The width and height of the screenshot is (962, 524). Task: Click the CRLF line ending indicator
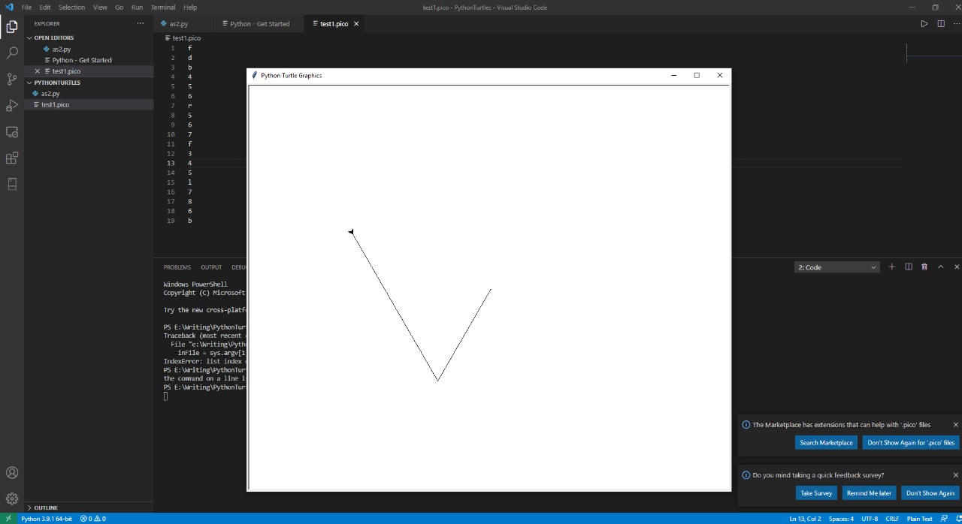point(892,519)
